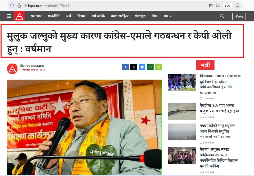Open the hamburger menu icon
The height and width of the screenshot is (176, 254).
[x=9, y=16]
